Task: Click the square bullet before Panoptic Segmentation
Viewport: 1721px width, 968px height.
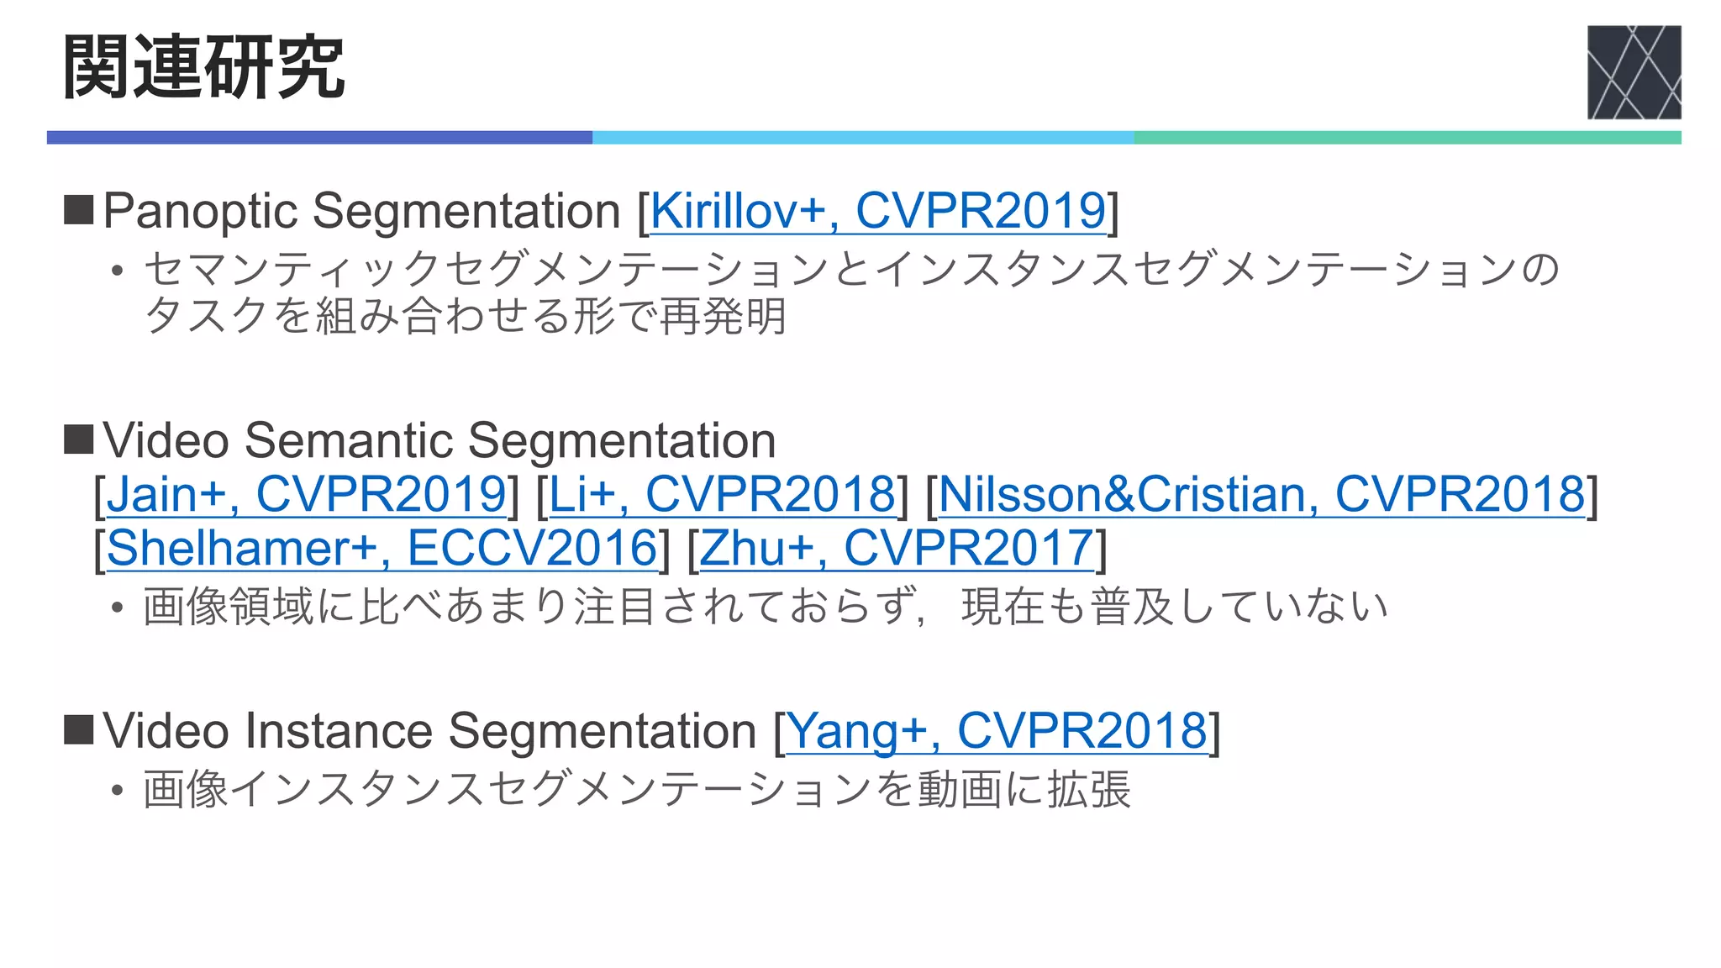Action: [x=79, y=210]
